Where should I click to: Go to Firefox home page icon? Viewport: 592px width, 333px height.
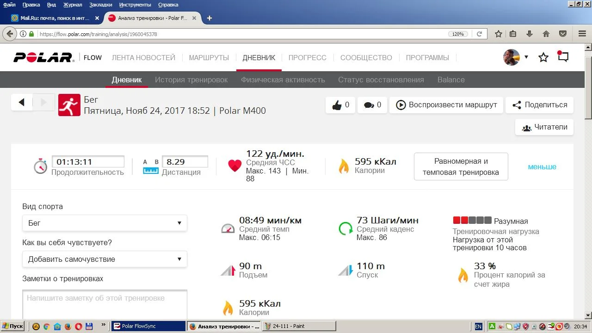tap(546, 34)
